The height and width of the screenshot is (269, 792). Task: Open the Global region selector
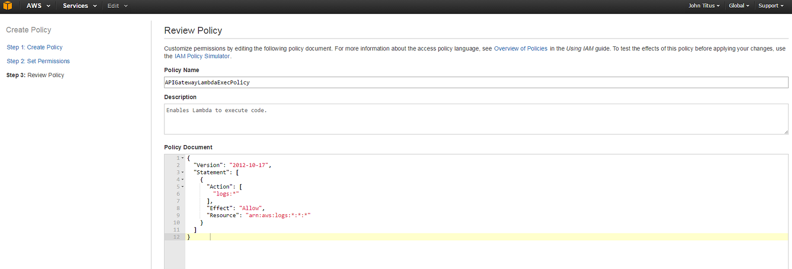(739, 6)
